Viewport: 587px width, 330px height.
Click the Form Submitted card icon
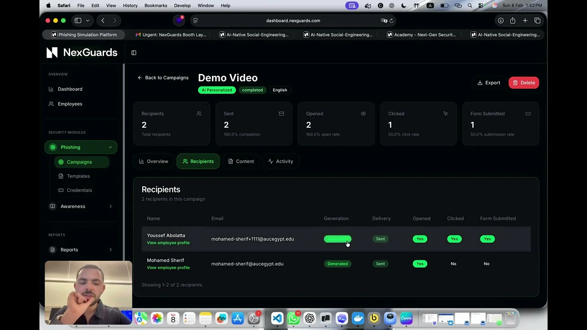528,114
